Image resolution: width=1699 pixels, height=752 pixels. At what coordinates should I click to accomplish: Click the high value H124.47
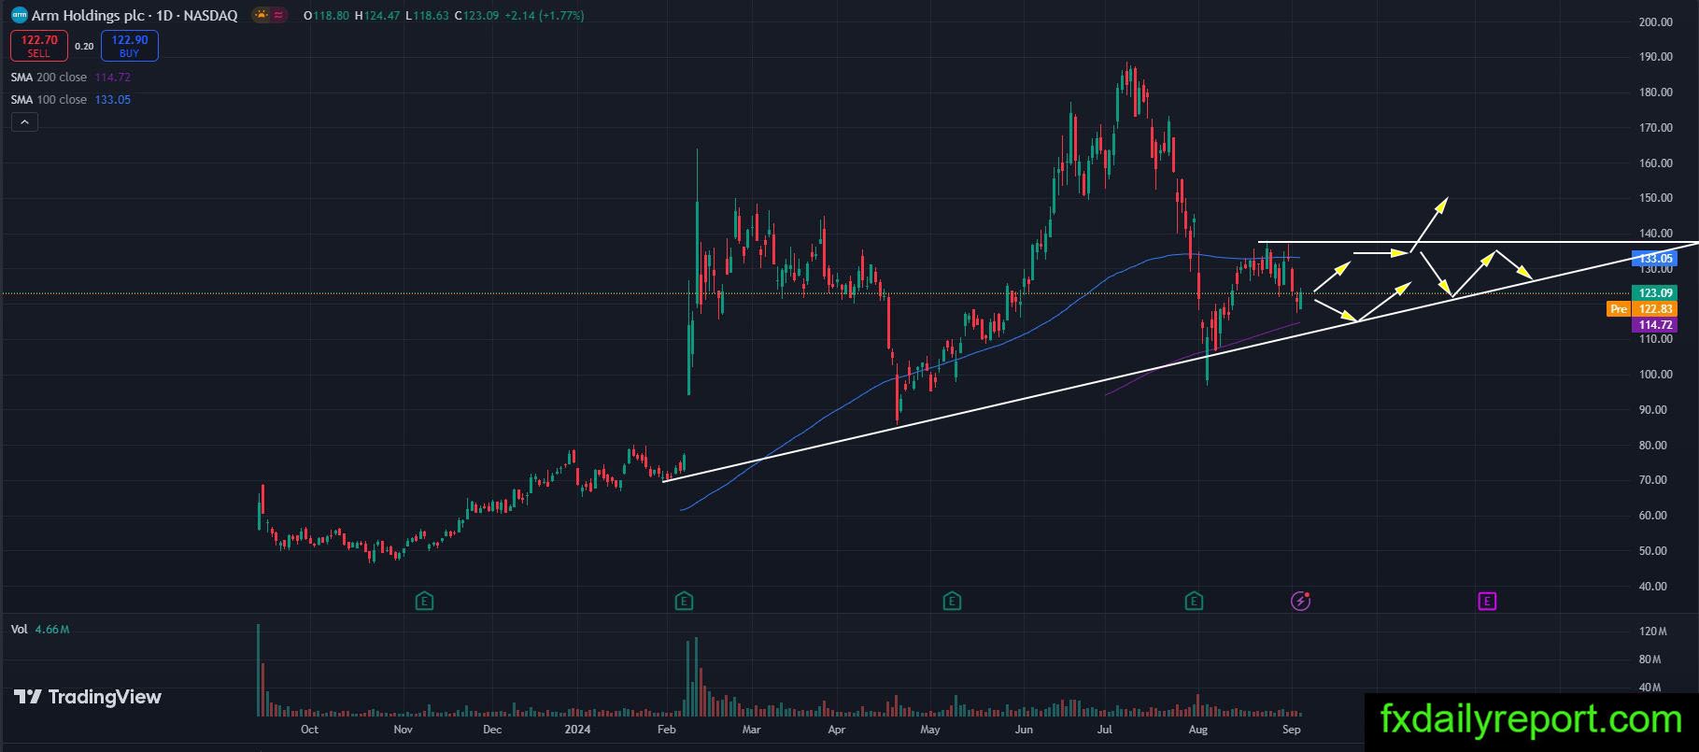[378, 16]
